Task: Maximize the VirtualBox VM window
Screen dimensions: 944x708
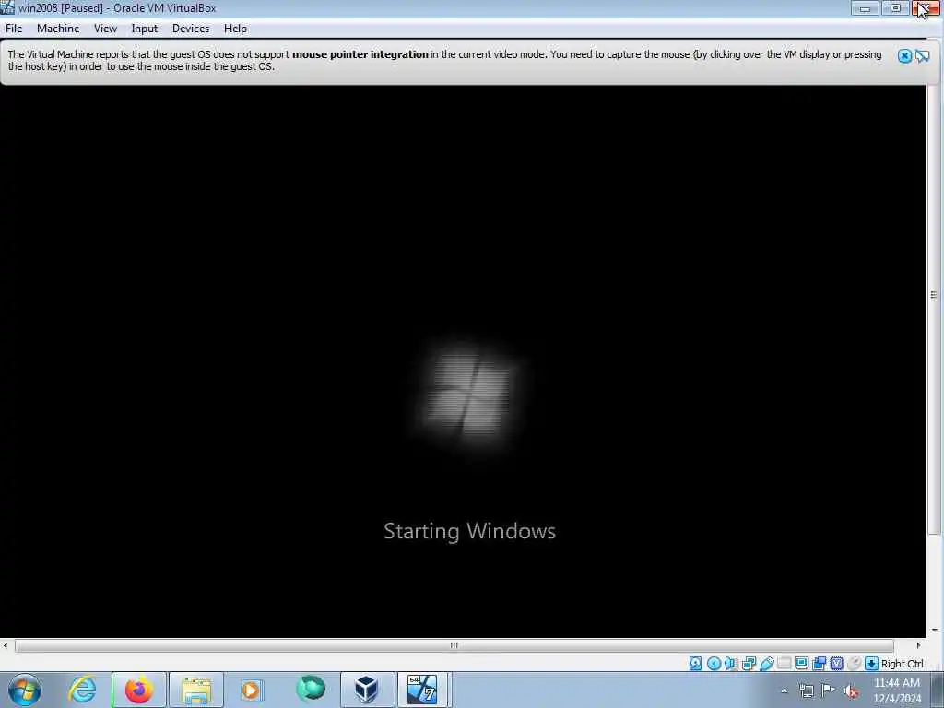Action: pos(895,7)
